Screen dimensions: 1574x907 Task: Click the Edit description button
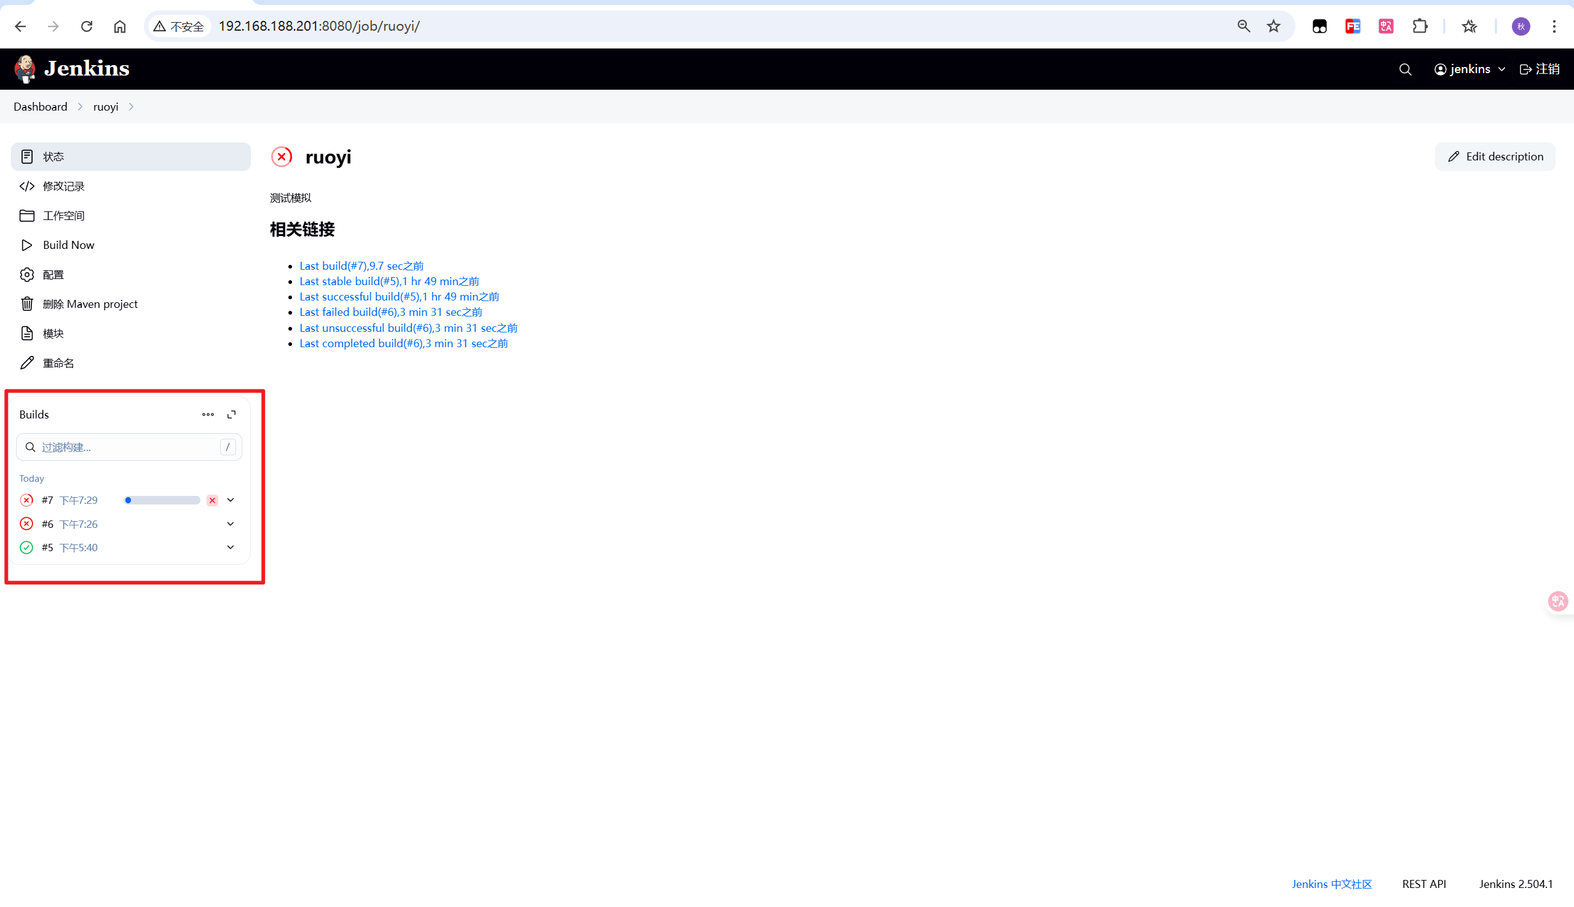pyautogui.click(x=1495, y=156)
